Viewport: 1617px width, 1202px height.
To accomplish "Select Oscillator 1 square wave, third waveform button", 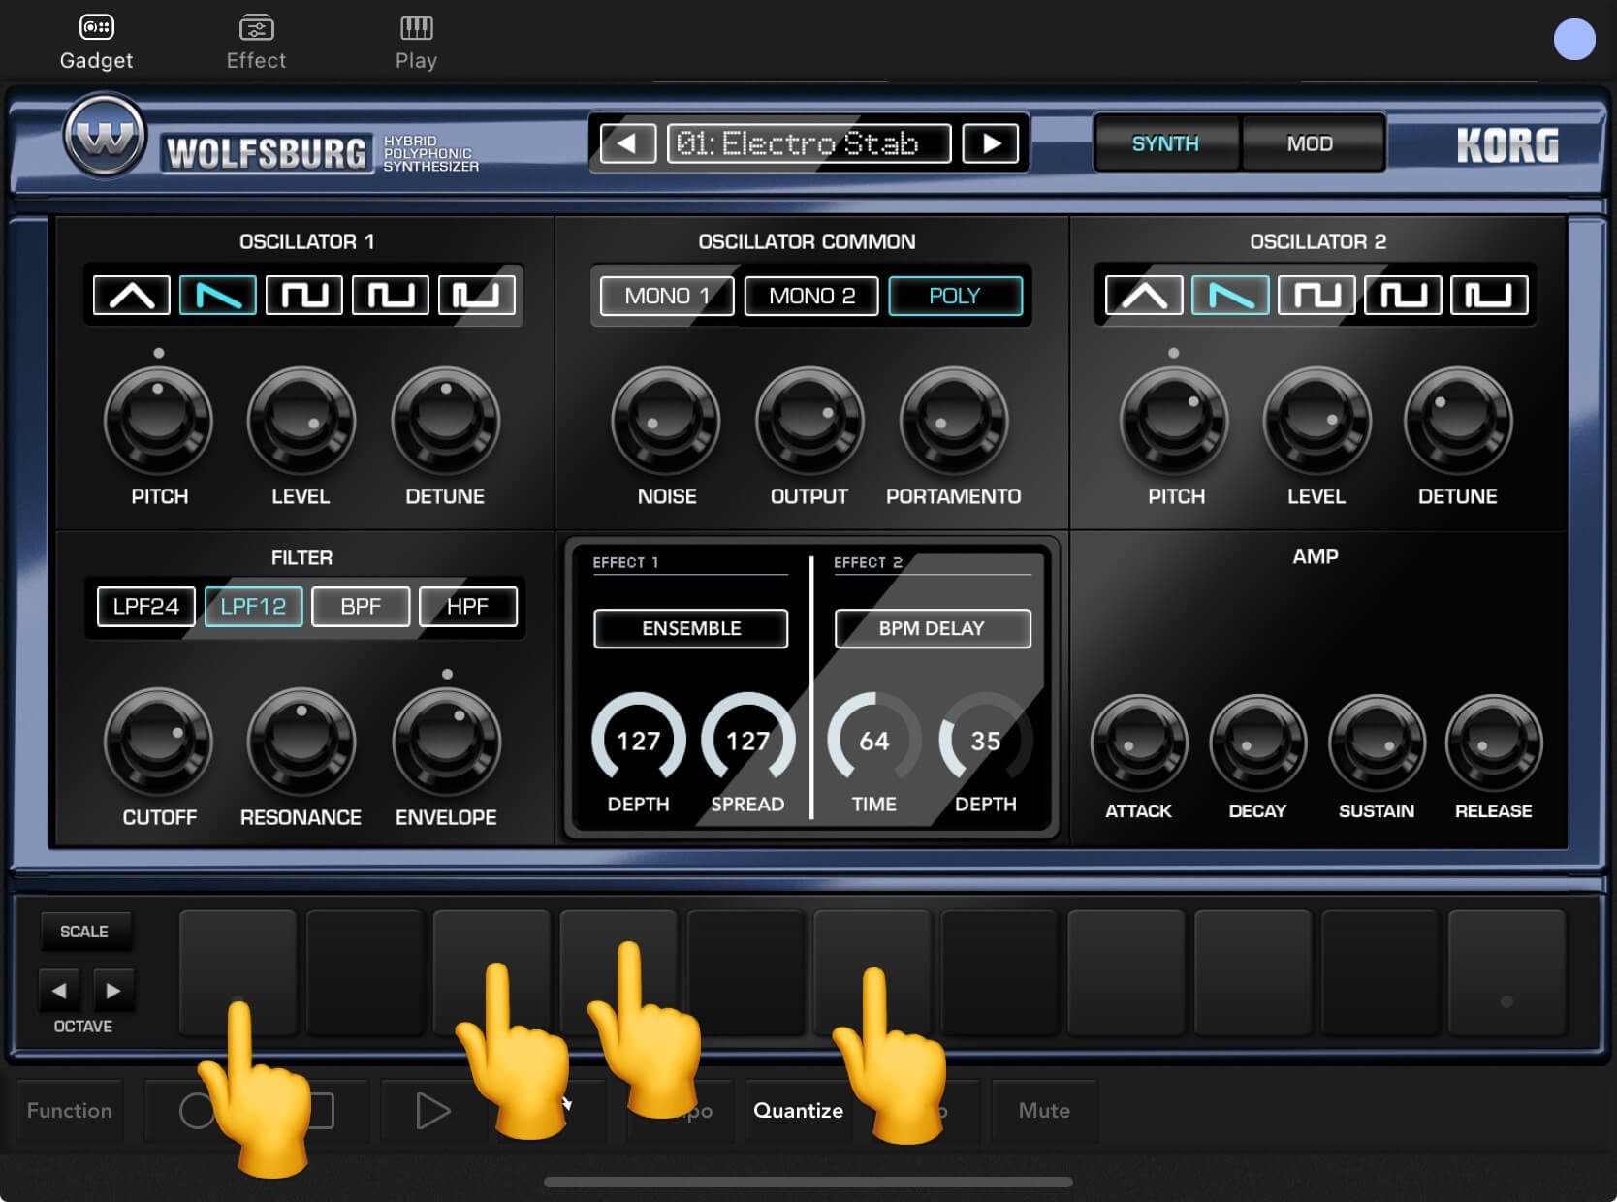I will [304, 295].
